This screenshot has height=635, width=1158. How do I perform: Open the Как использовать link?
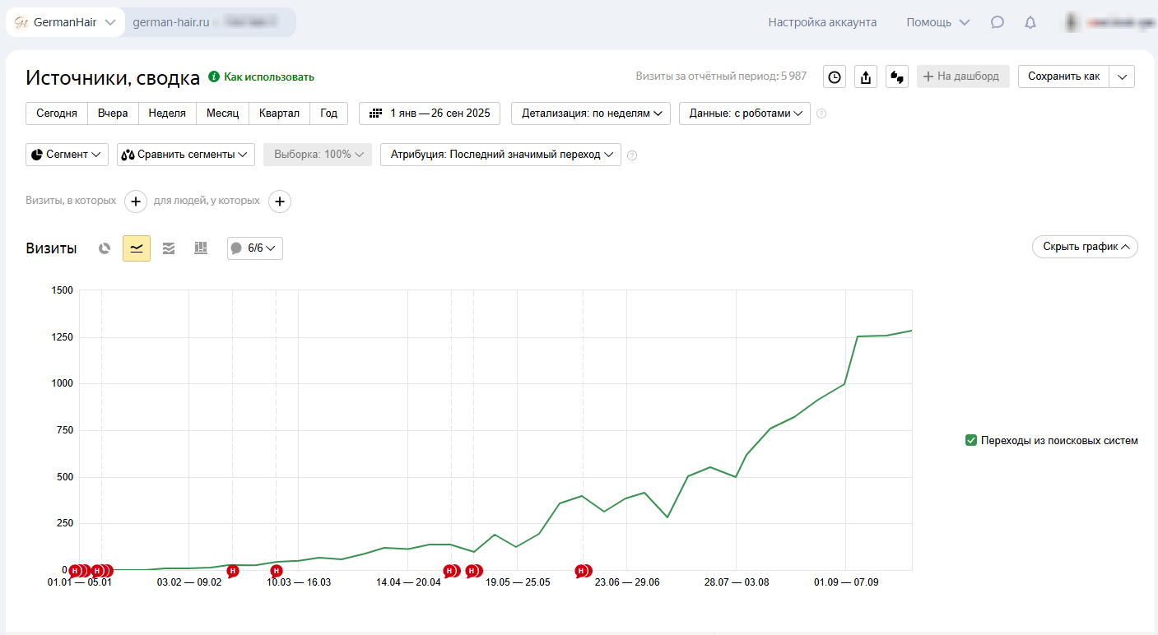pyautogui.click(x=268, y=76)
